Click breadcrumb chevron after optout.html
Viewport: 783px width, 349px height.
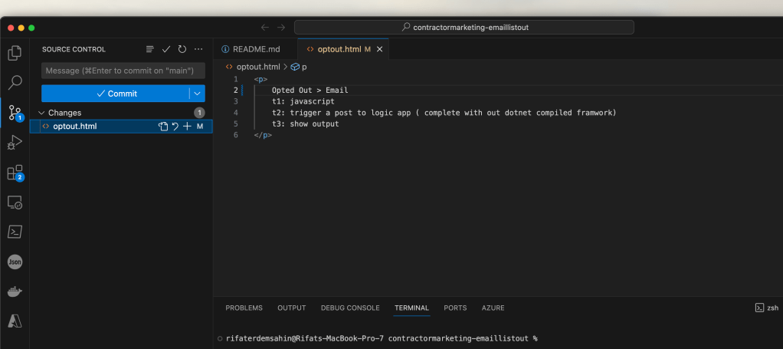[286, 67]
